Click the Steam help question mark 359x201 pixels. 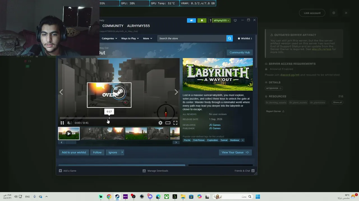210,20
